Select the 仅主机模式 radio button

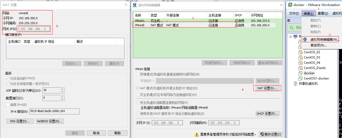138,95
